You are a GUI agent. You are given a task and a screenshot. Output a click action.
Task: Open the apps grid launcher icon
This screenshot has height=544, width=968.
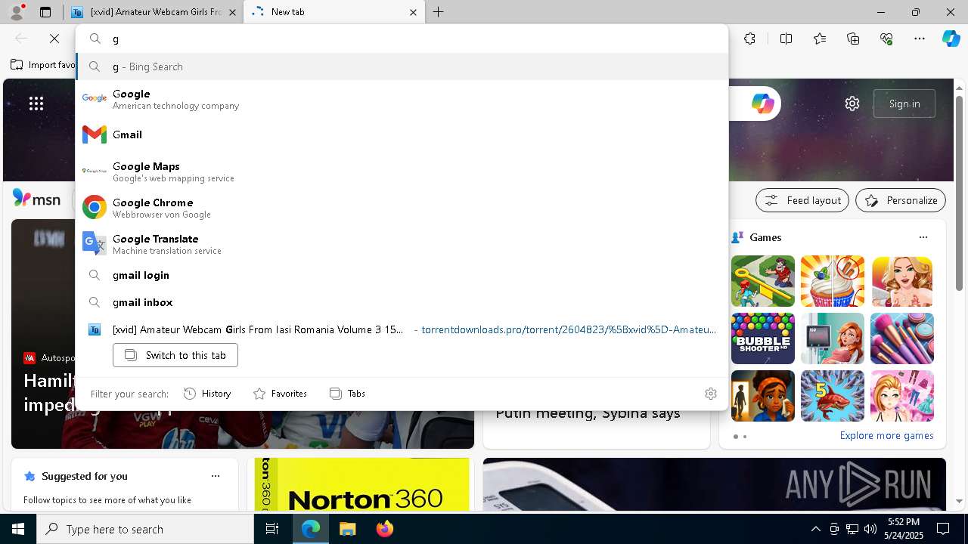[36, 104]
